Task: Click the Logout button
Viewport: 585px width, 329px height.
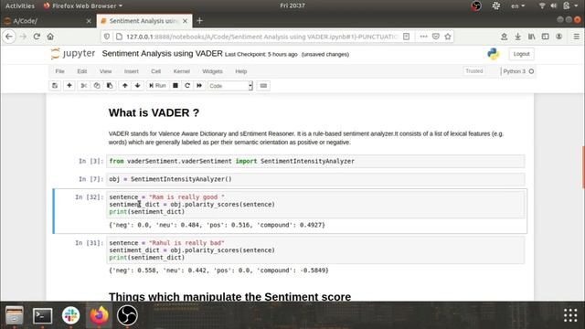Action: click(521, 54)
